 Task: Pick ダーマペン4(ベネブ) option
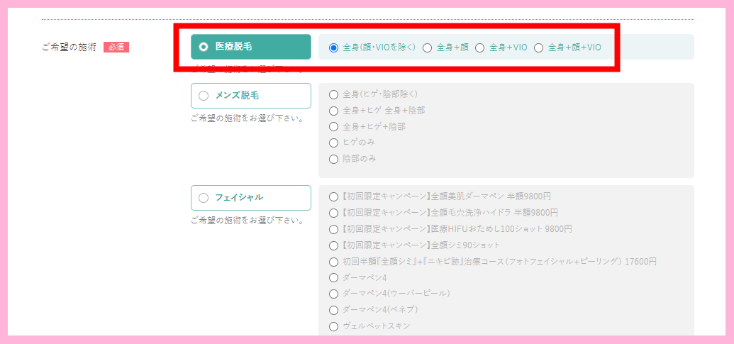(374, 310)
